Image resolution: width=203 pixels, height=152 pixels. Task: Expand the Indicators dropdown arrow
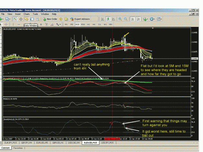[147, 19]
